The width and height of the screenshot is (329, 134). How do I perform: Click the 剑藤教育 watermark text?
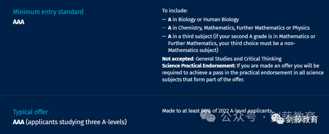302,119
